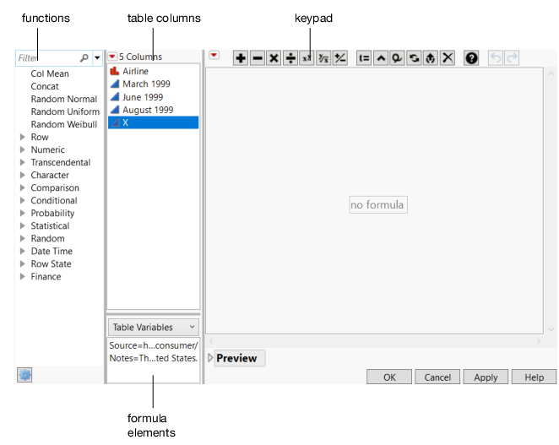Expand the Probability function group
559x445 pixels.
click(x=23, y=213)
